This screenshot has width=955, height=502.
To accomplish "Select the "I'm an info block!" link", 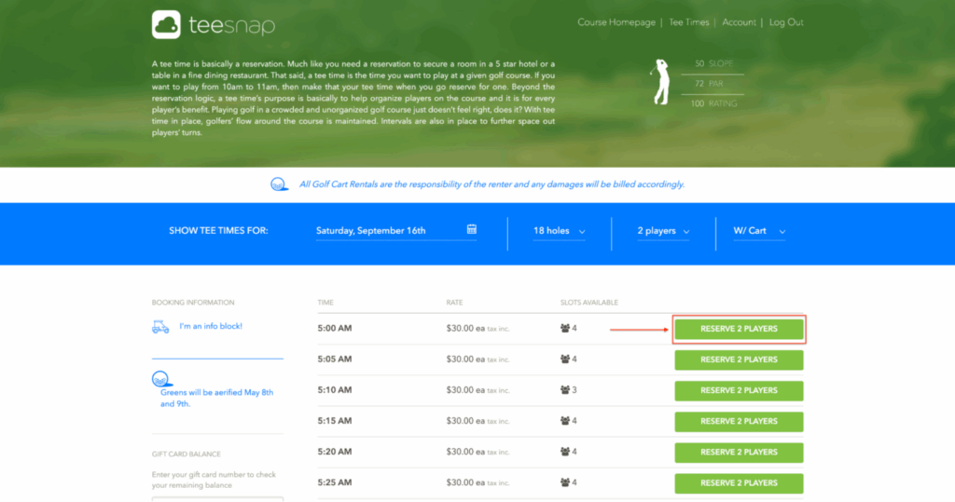I will [x=211, y=327].
